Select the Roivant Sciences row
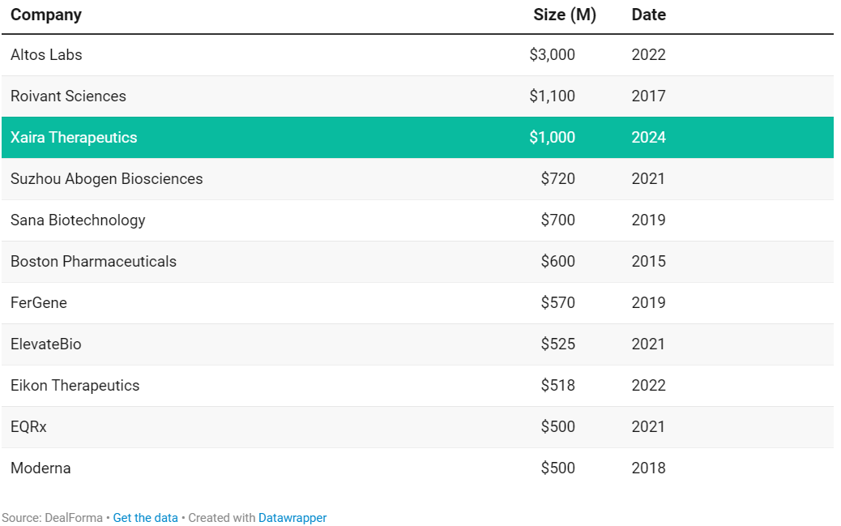This screenshot has height=526, width=841. pos(68,96)
